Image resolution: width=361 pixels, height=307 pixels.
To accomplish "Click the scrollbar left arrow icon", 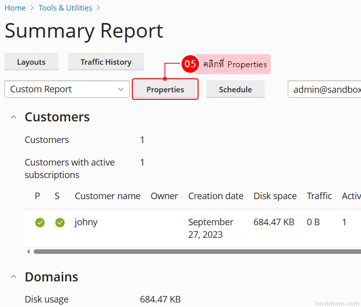I will pyautogui.click(x=28, y=251).
